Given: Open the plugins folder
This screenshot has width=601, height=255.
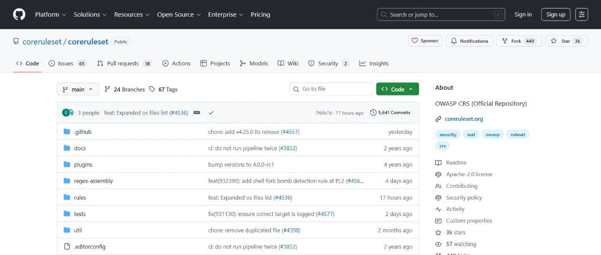Looking at the screenshot, I should pos(83,164).
